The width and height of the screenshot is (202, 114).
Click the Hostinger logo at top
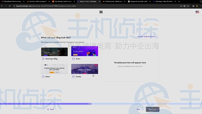coord(101,12)
